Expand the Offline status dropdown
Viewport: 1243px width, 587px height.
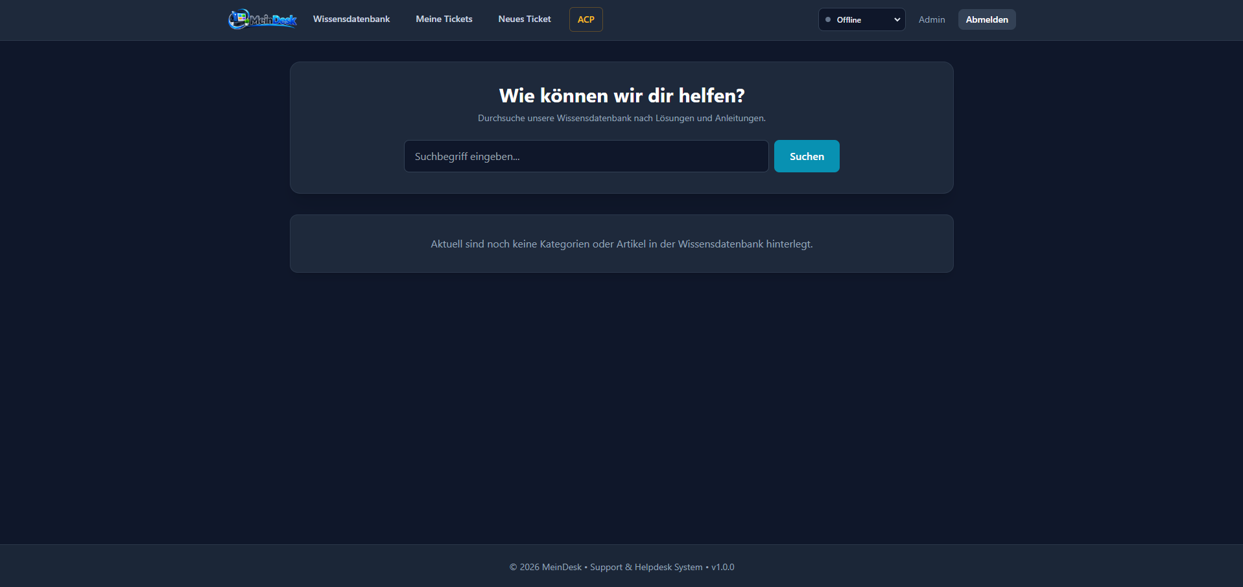click(862, 19)
